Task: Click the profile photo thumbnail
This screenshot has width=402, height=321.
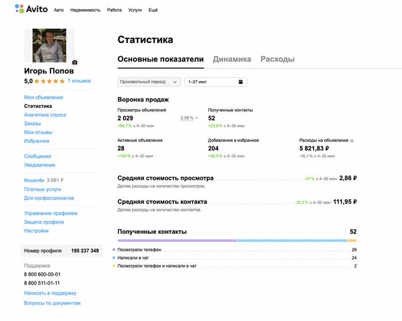Action: point(49,45)
